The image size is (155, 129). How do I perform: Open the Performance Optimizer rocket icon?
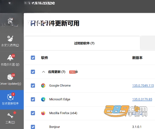10,58
